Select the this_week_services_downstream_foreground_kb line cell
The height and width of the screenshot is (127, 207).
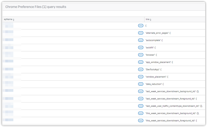(x=171, y=121)
